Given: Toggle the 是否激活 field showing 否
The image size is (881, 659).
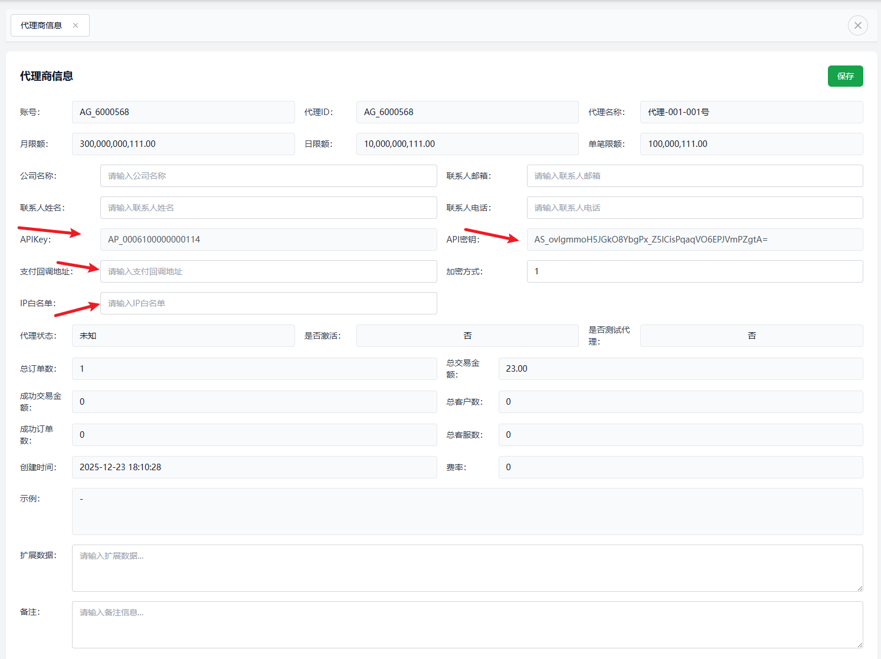Looking at the screenshot, I should click(467, 336).
